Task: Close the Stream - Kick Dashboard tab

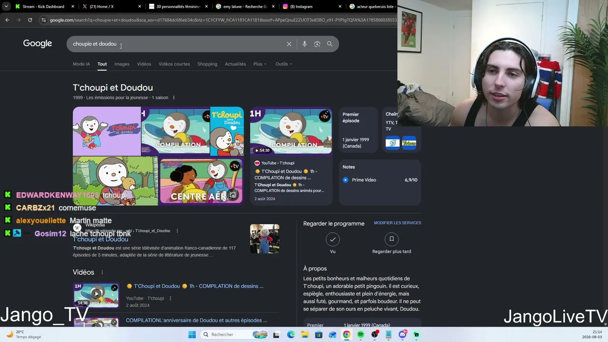Action: (73, 7)
